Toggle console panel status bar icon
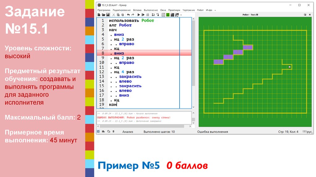This screenshot has height=177, width=316. coord(98,132)
